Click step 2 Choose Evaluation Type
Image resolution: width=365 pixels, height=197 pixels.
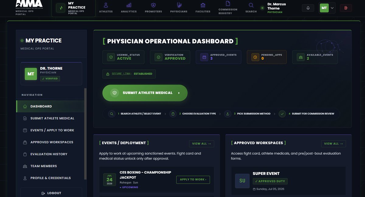[193, 114]
